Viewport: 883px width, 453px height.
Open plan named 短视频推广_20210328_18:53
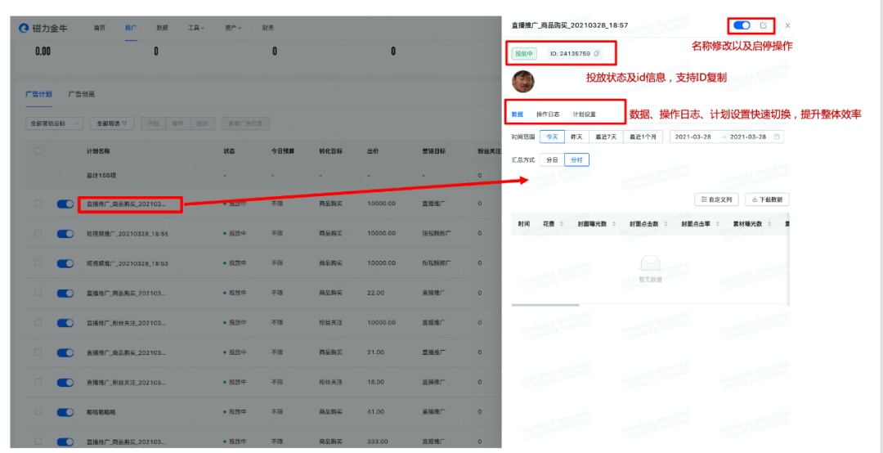[x=128, y=263]
